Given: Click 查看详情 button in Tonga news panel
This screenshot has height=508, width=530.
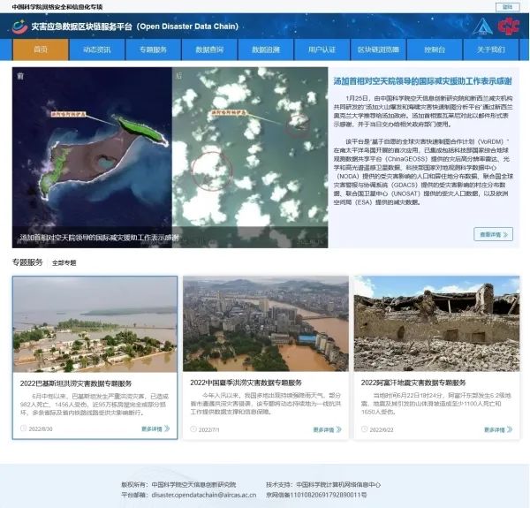Looking at the screenshot, I should (x=493, y=234).
